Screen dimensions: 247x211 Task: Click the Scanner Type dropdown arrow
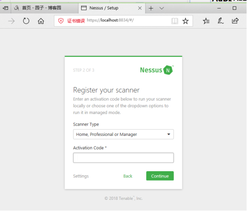[169, 135]
